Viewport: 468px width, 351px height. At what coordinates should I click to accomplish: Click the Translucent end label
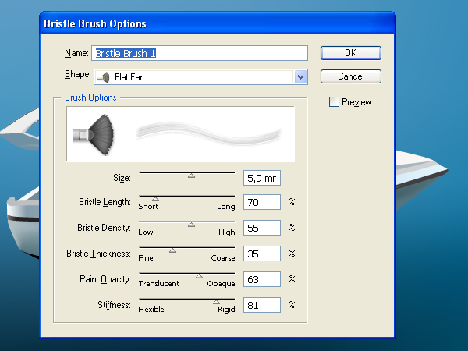pyautogui.click(x=158, y=283)
